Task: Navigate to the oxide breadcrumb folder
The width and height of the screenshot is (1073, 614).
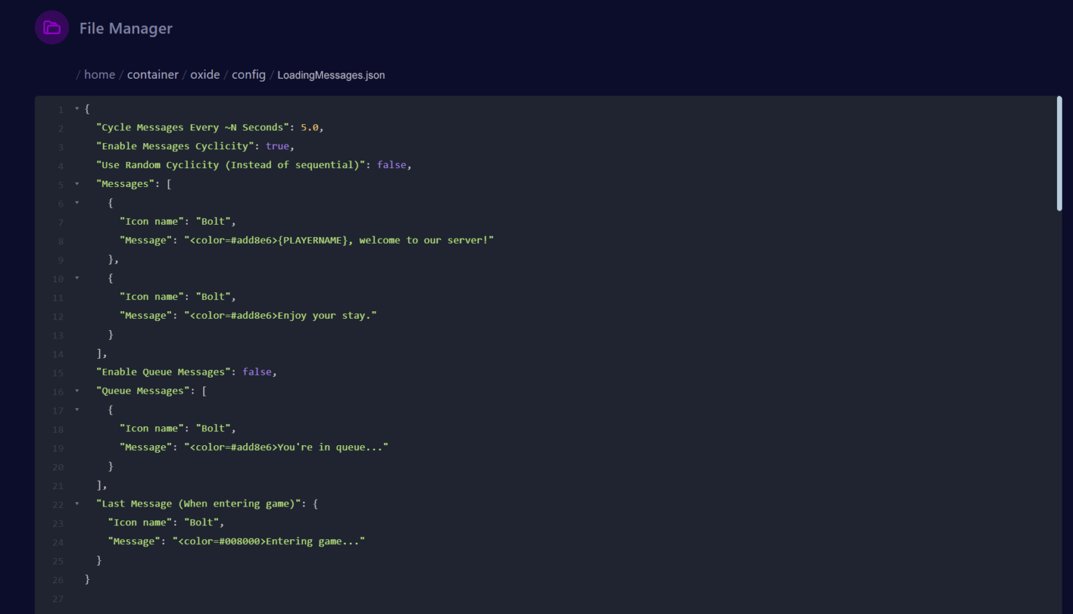Action: point(205,75)
